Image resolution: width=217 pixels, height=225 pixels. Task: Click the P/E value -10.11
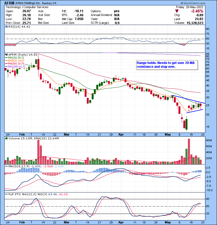click(79, 11)
